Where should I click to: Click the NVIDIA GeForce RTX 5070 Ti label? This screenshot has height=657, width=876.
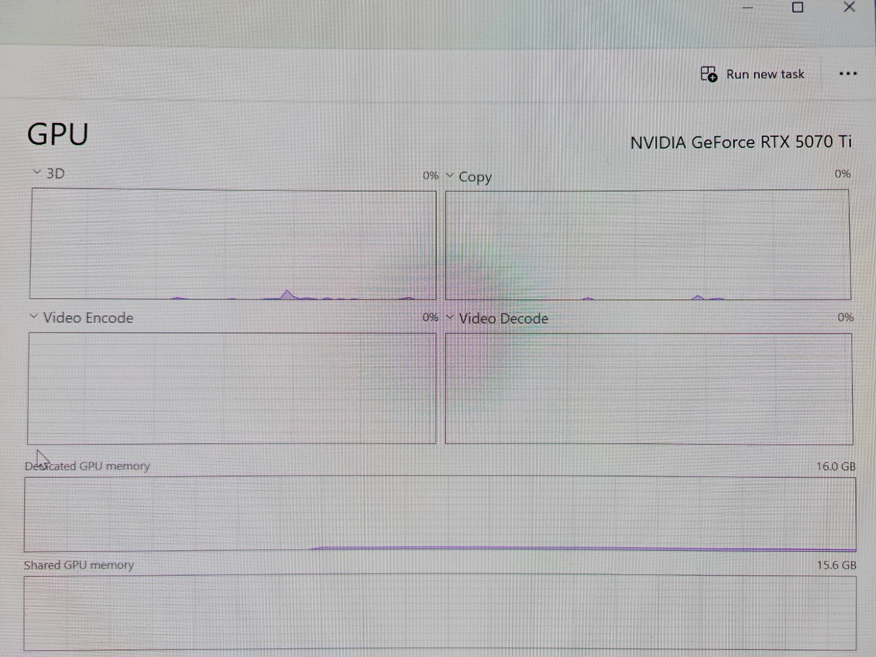(x=741, y=142)
